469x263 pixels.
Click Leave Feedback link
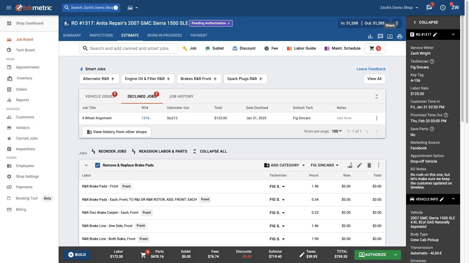click(x=371, y=69)
